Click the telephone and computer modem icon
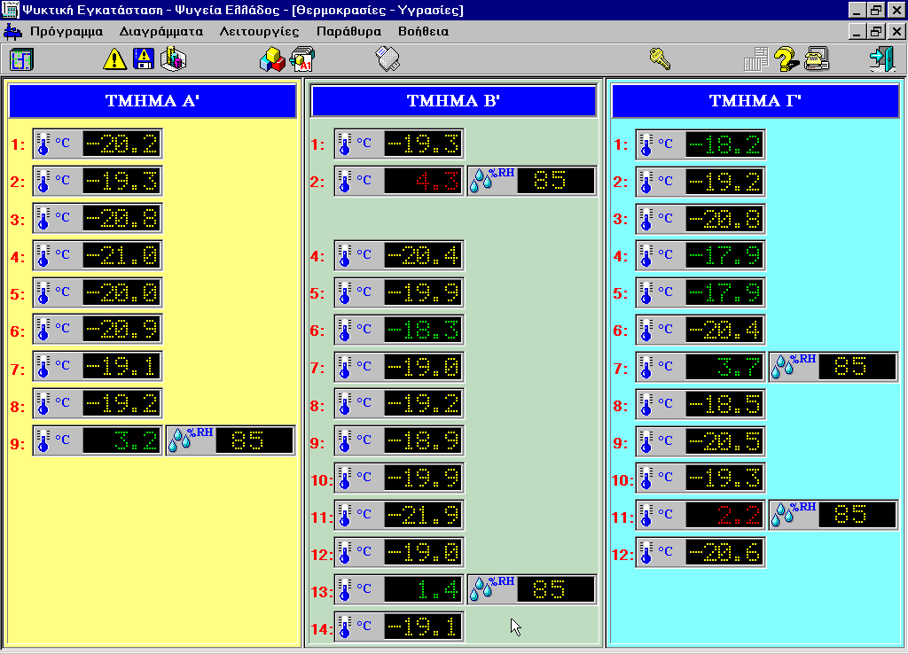This screenshot has height=654, width=908. point(816,59)
